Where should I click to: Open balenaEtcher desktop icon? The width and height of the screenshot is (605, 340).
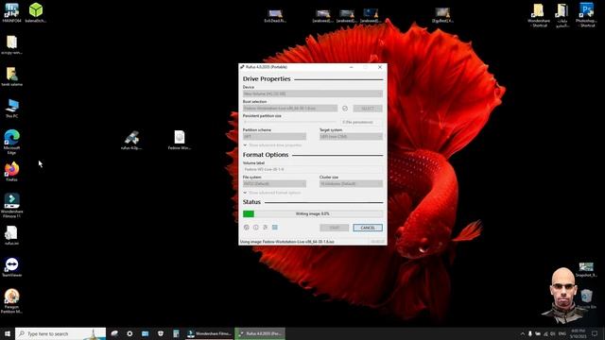[36, 12]
